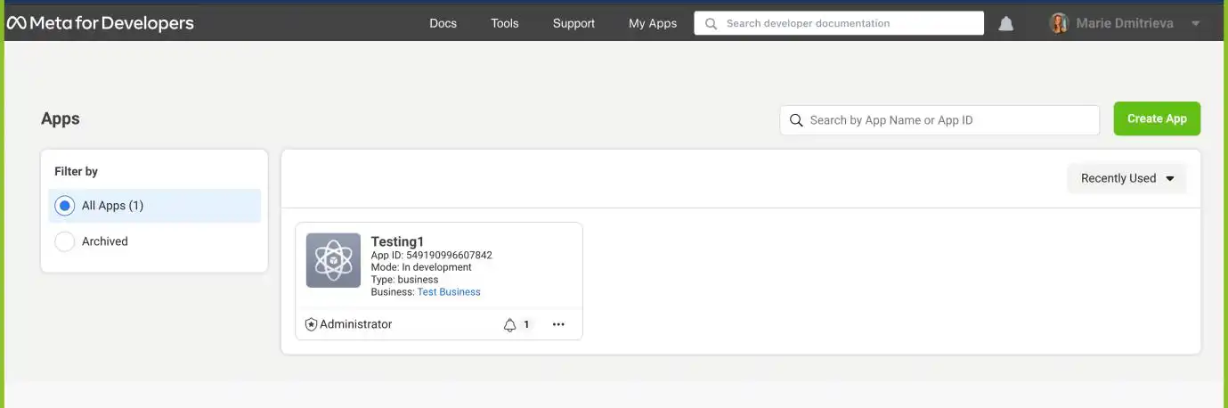Open the Tools menu

(x=504, y=23)
